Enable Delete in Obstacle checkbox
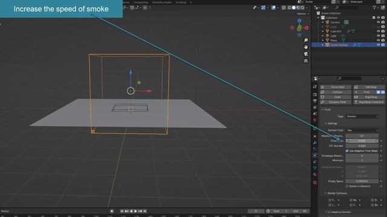The height and width of the screenshot is (217, 387). click(x=346, y=186)
